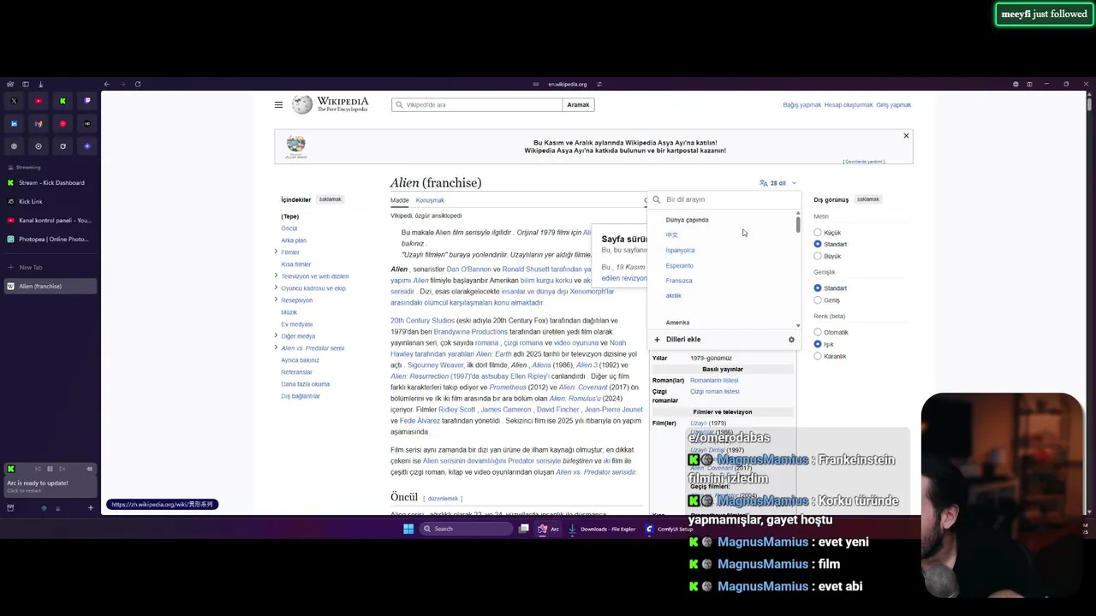This screenshot has height=616, width=1096.
Task: Switch to the Photopea tab
Action: click(50, 239)
